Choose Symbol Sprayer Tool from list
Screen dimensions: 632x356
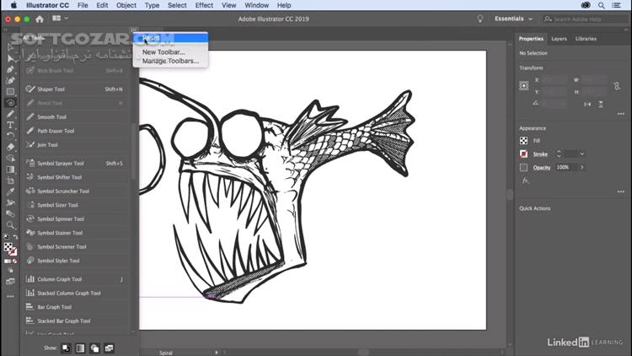74,164
